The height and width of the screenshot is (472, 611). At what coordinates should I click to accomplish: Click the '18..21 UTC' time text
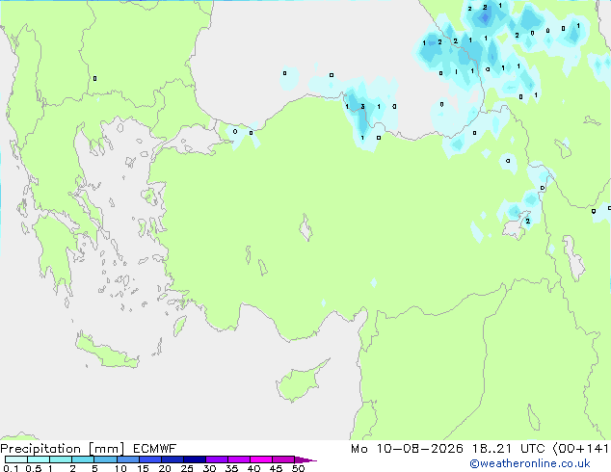[509, 449]
